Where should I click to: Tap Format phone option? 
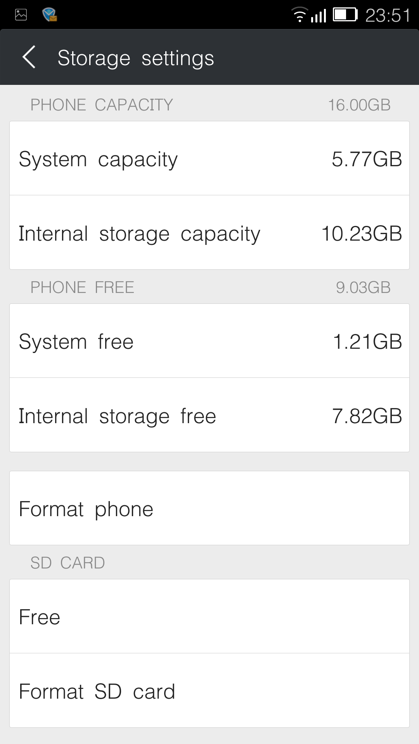(209, 508)
